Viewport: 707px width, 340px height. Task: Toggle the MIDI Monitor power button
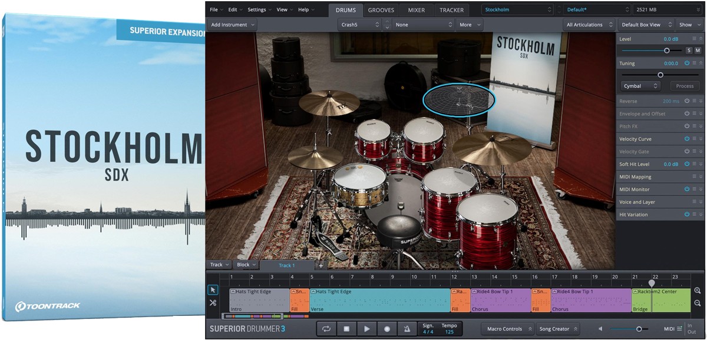[x=687, y=189]
